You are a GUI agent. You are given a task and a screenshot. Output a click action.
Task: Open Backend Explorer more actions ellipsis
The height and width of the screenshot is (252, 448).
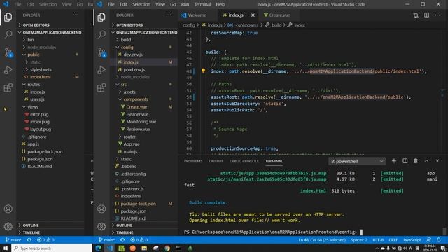tap(75, 15)
